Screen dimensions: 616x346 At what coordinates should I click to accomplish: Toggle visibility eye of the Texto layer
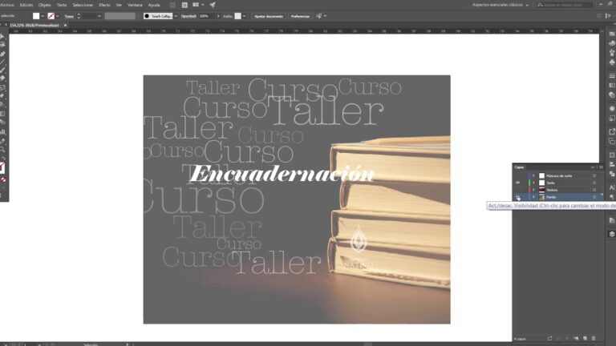pyautogui.click(x=518, y=183)
